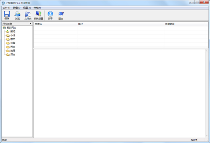Maximize the 小熊捕文 window
The width and height of the screenshot is (210, 143).
coord(197,2)
